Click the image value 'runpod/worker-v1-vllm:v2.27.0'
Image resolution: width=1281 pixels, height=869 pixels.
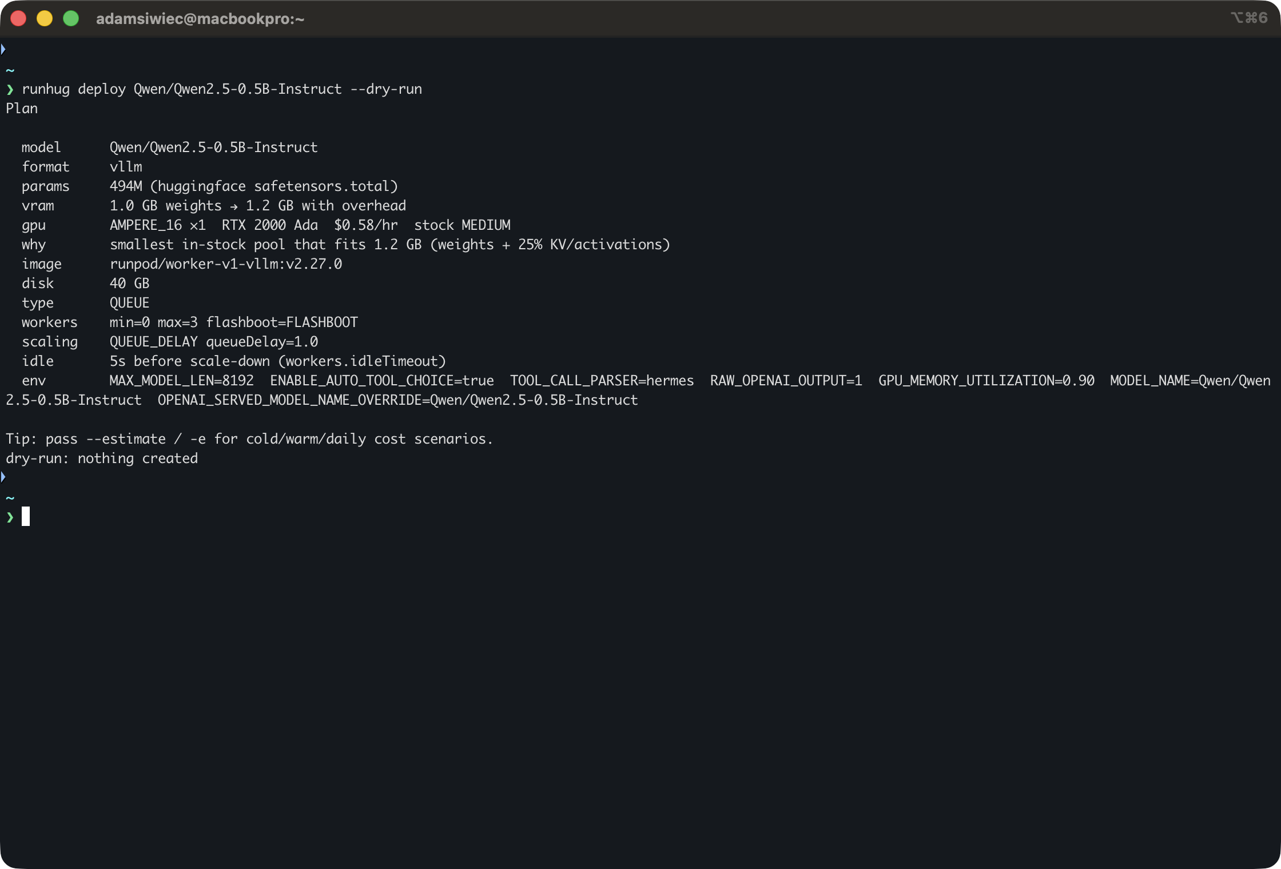click(x=226, y=264)
